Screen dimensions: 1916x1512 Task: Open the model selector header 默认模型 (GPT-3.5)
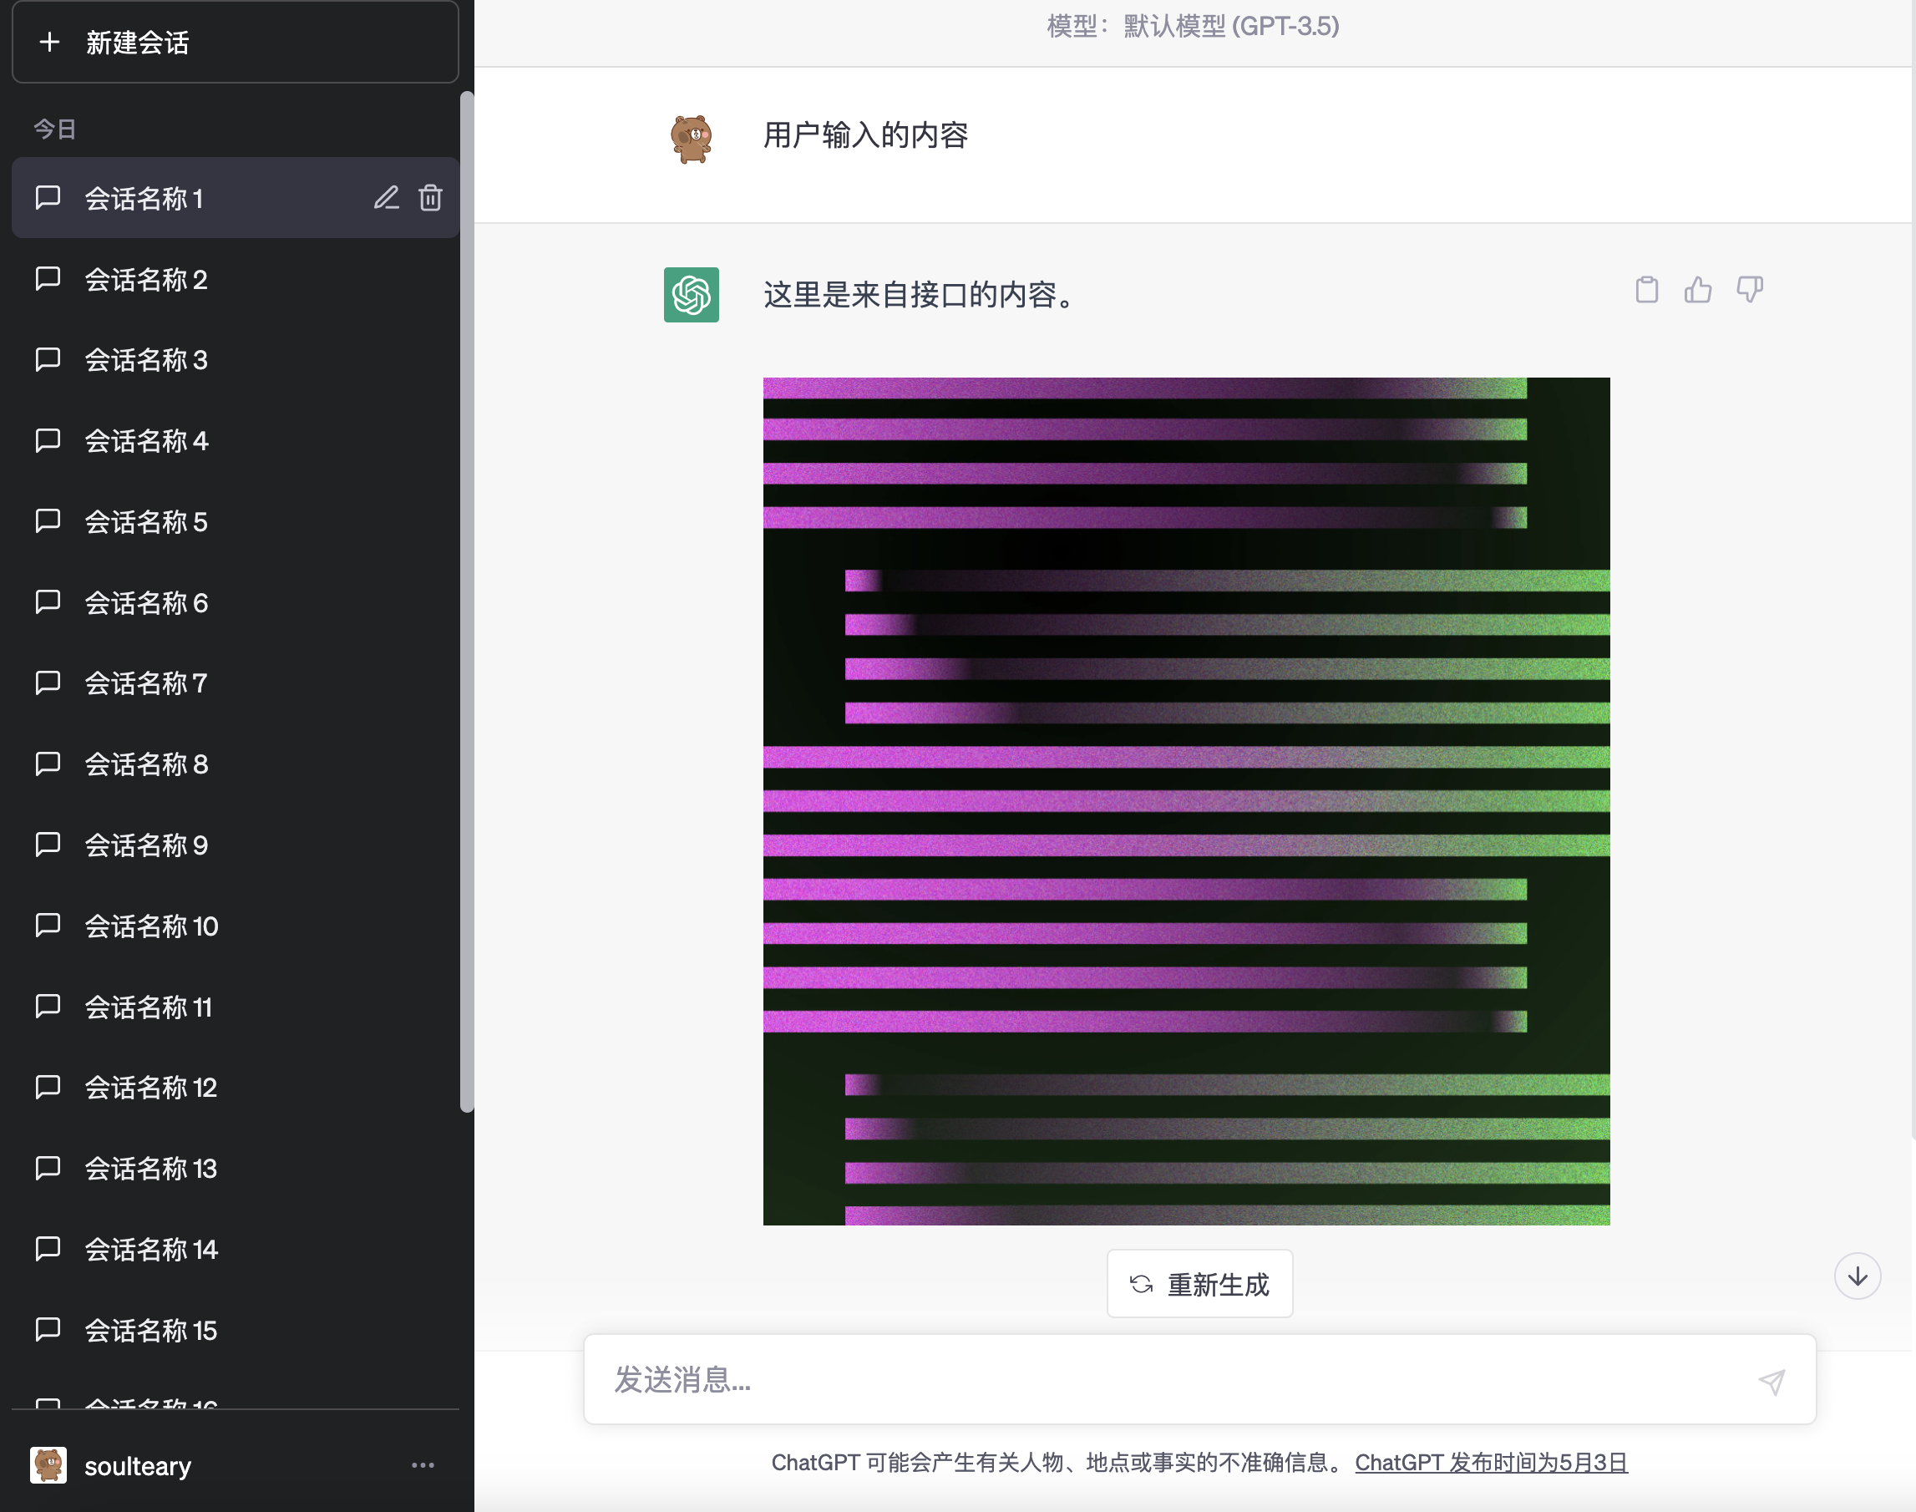(x=1192, y=27)
